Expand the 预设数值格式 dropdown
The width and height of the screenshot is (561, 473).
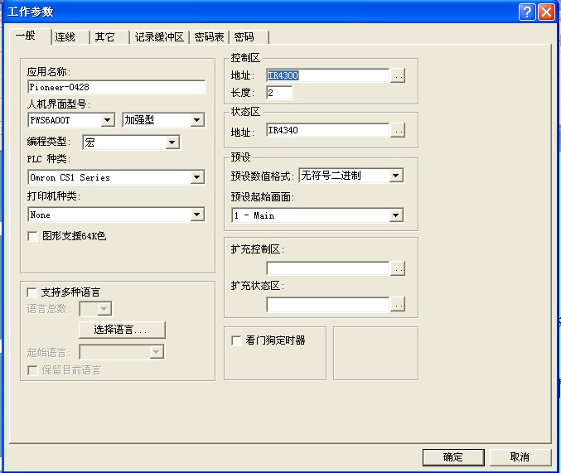click(x=395, y=176)
